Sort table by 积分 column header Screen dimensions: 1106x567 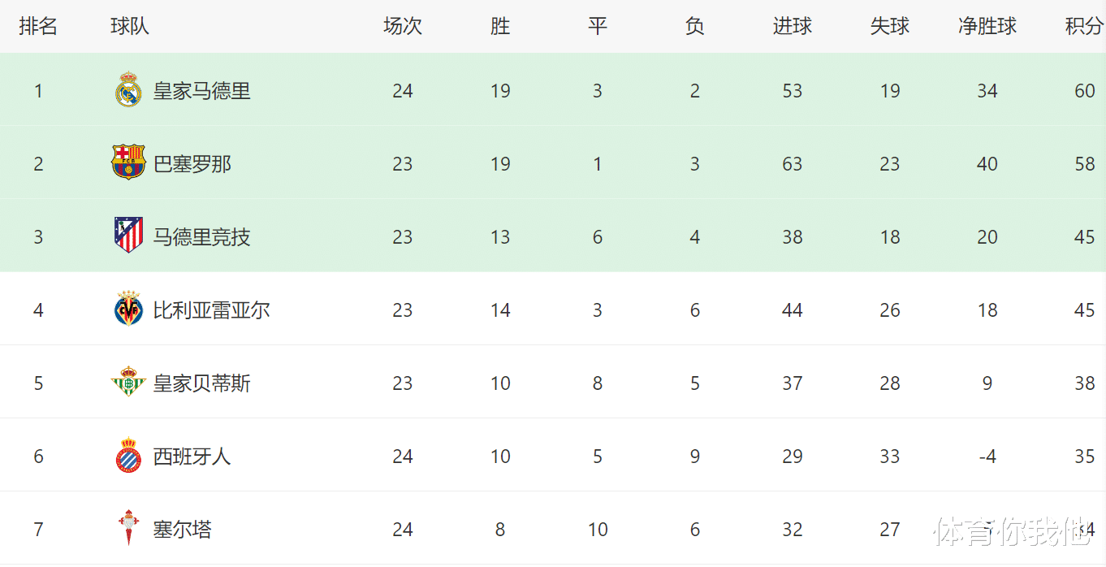click(x=1084, y=26)
